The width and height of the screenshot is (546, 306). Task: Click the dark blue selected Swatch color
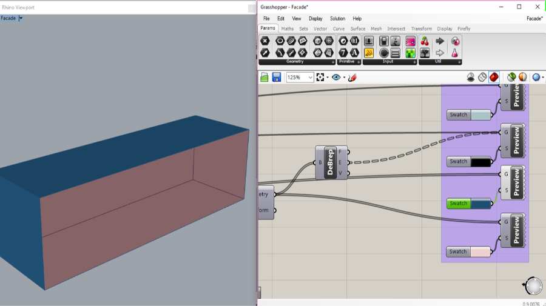click(480, 204)
